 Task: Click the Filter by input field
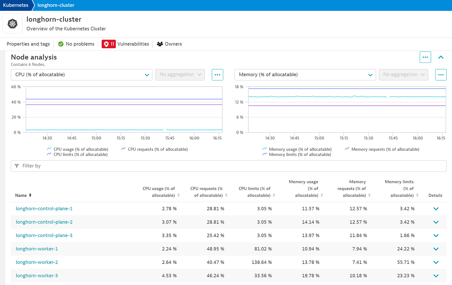pyautogui.click(x=228, y=166)
